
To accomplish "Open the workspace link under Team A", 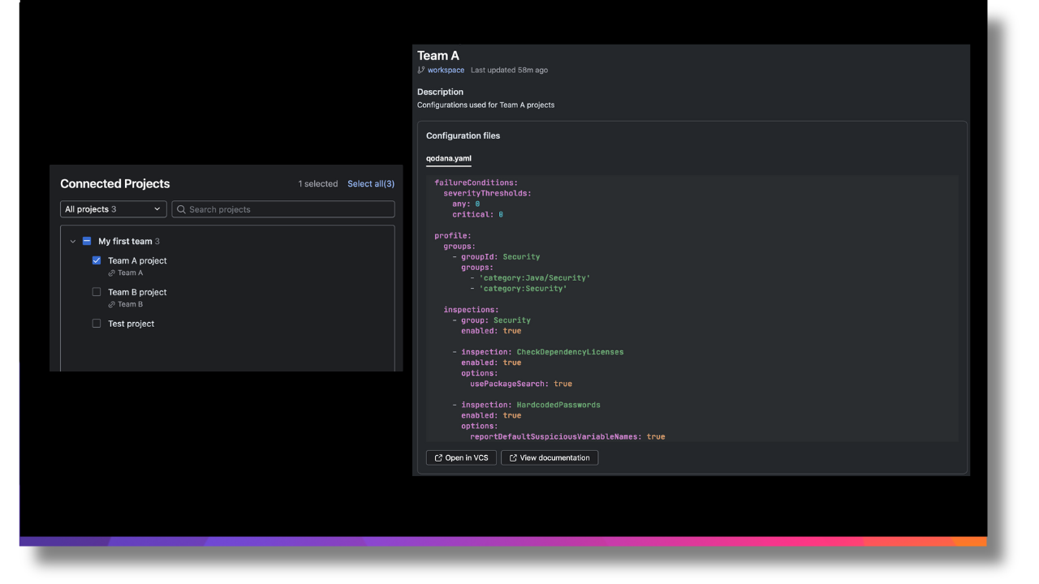I will pos(446,71).
